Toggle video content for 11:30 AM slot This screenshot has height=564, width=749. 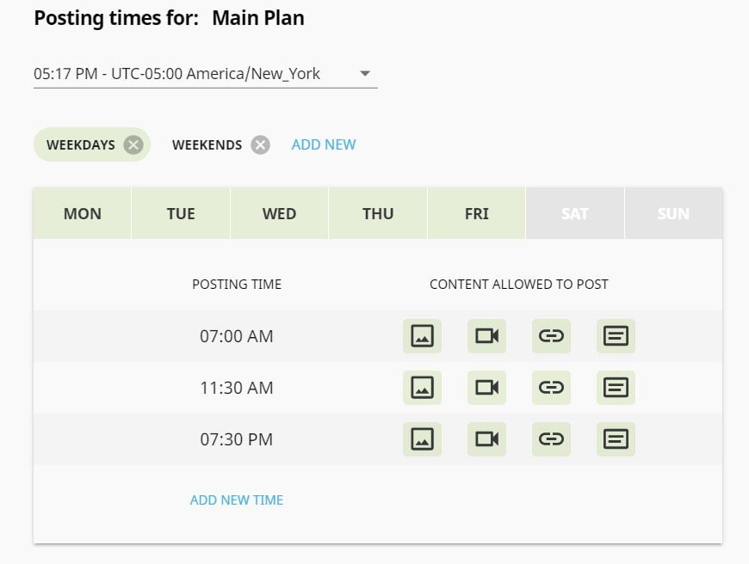tap(486, 388)
